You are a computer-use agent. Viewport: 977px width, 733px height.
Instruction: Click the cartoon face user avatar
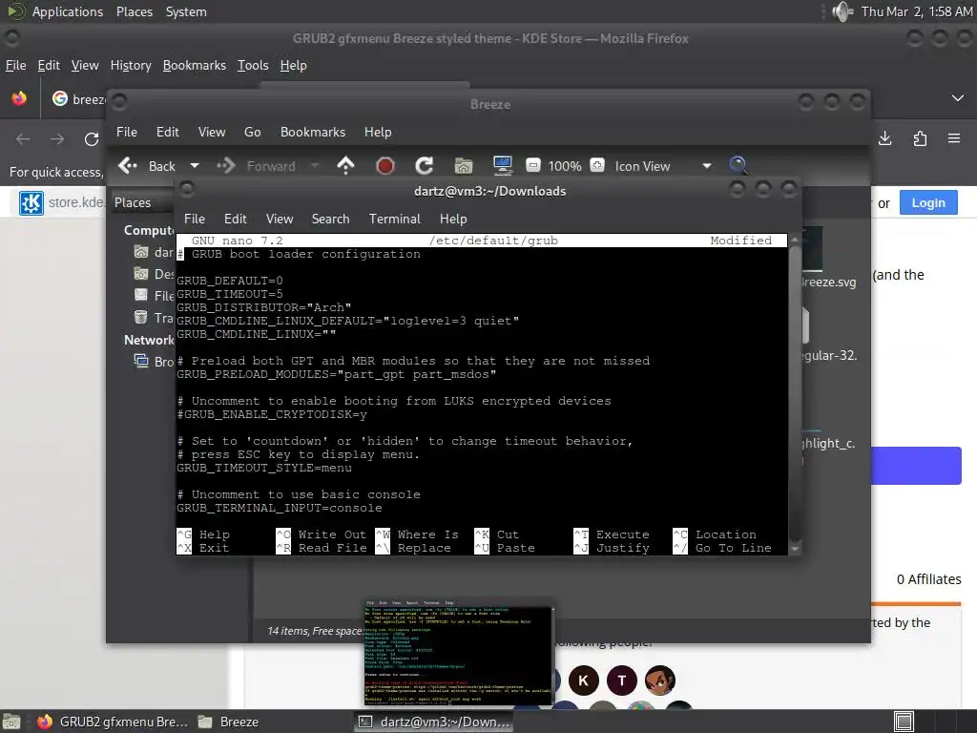tap(660, 681)
